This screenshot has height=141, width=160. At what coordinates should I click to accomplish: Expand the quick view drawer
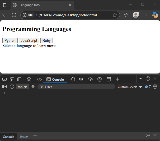155,136
